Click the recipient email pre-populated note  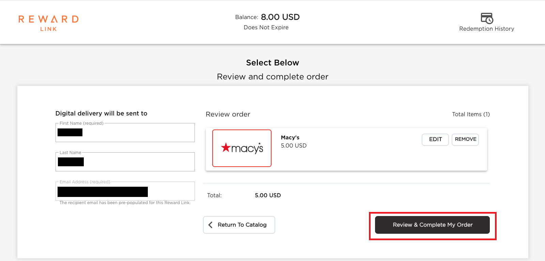[125, 203]
